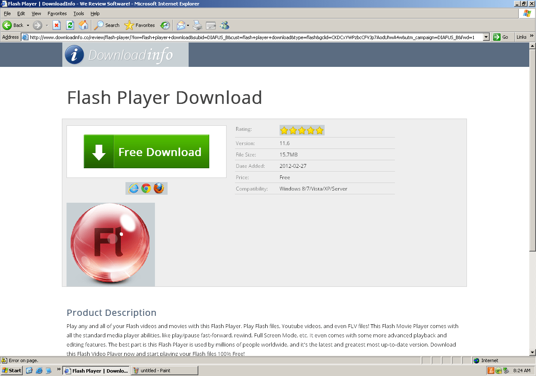Screen dimensions: 536x376
Task: Click the green Free Download button
Action: pos(147,151)
